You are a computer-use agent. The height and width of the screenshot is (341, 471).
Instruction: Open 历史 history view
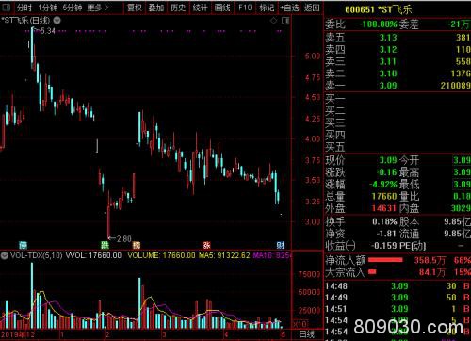(178, 8)
